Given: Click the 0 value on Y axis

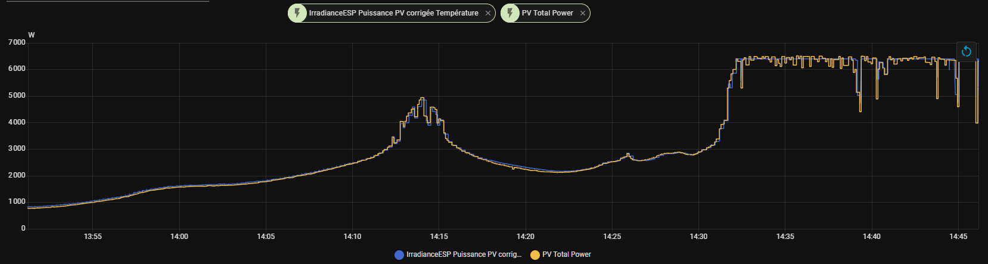Looking at the screenshot, I should click(23, 228).
